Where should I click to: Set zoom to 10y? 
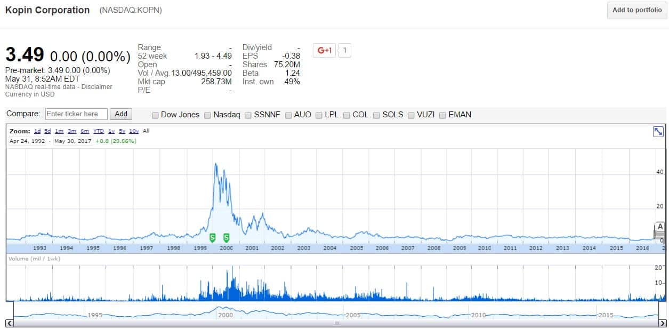point(134,131)
